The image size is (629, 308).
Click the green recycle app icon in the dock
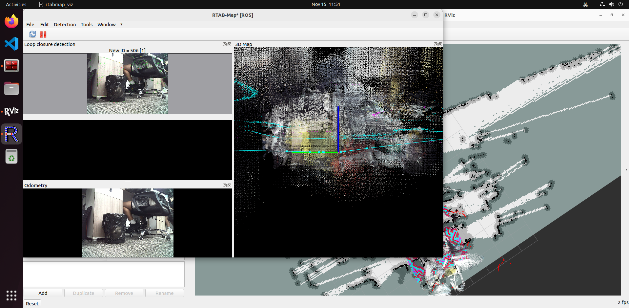pyautogui.click(x=11, y=157)
